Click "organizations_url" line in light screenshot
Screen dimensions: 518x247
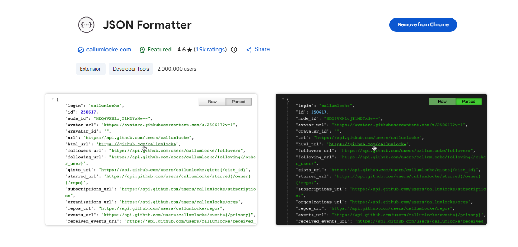154,202
